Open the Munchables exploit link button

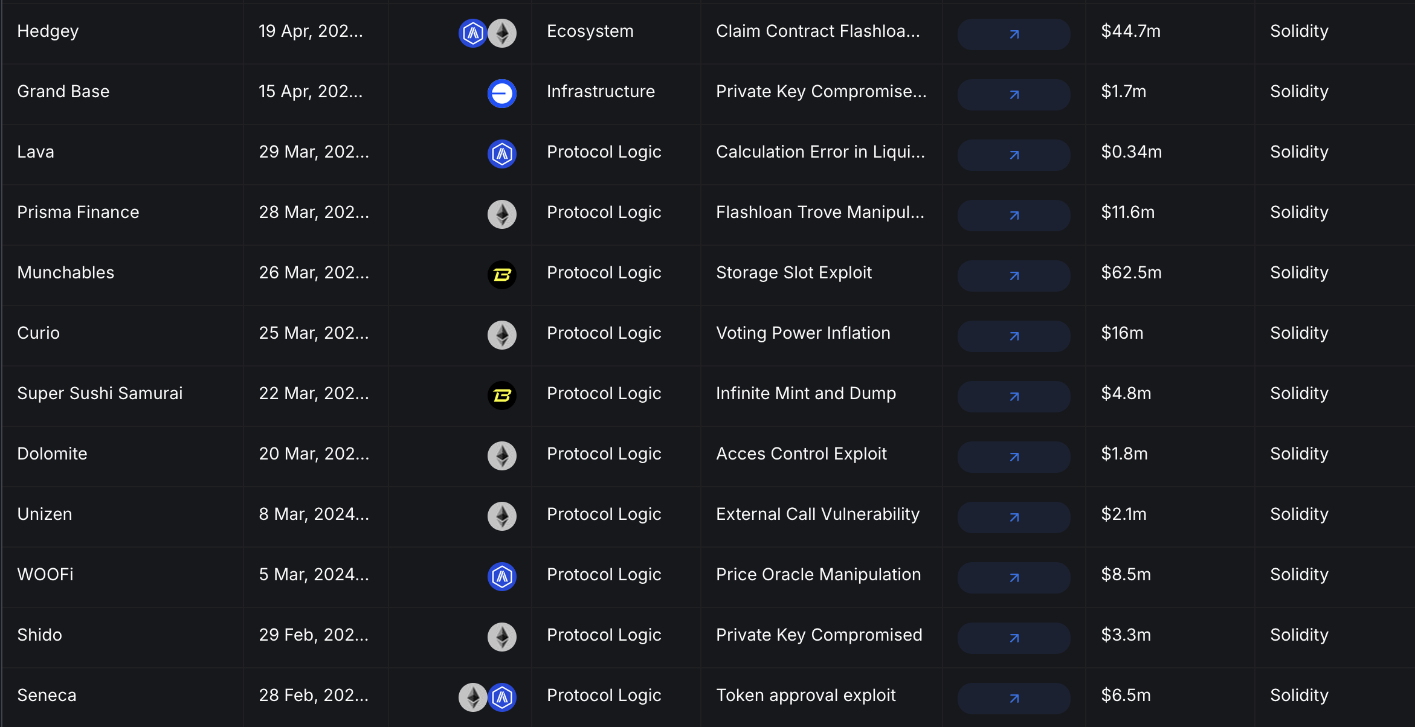(1014, 276)
